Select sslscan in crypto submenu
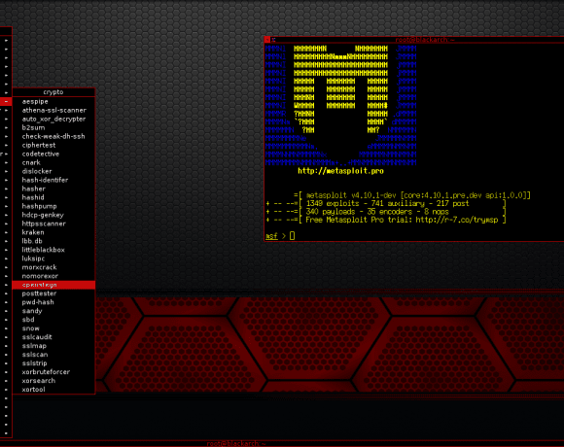The image size is (564, 447). pyautogui.click(x=53, y=355)
